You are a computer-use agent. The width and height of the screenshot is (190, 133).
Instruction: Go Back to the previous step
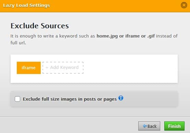tap(149, 126)
